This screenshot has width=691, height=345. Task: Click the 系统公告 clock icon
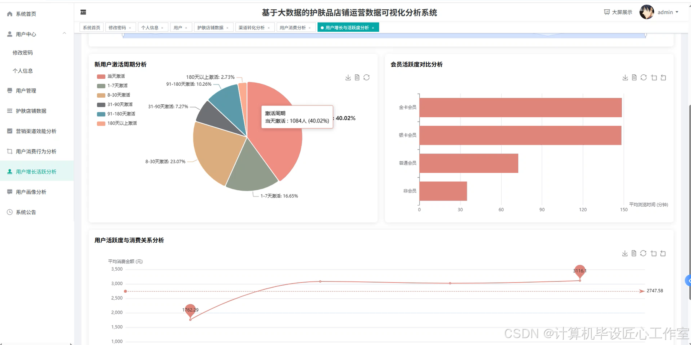(10, 212)
